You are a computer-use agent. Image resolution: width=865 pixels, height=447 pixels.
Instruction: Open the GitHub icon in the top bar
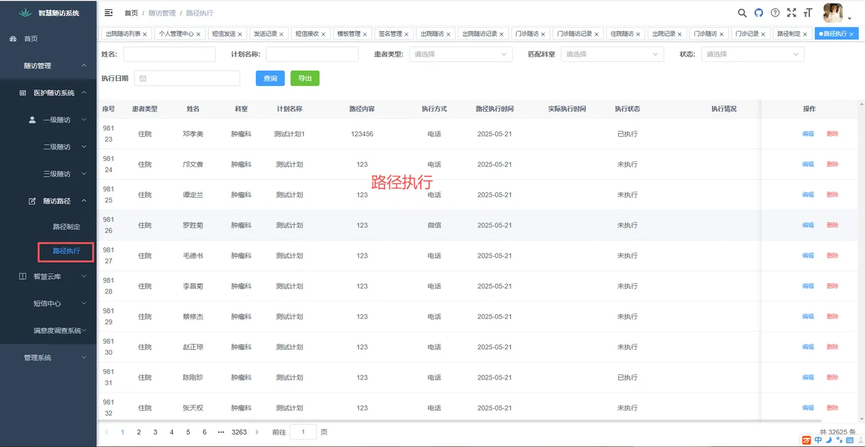click(758, 12)
